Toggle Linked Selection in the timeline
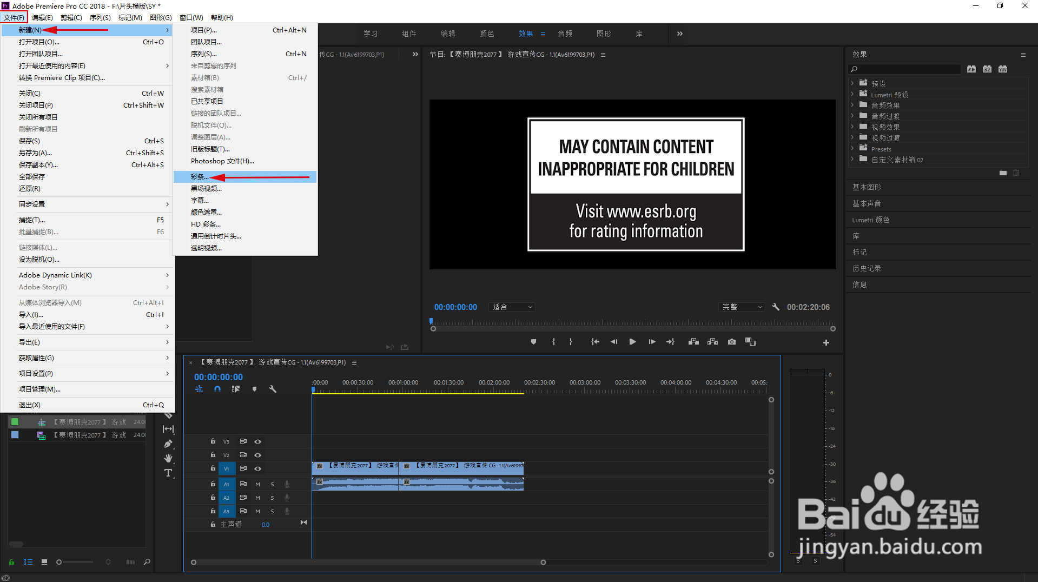The image size is (1038, 582). coord(236,389)
